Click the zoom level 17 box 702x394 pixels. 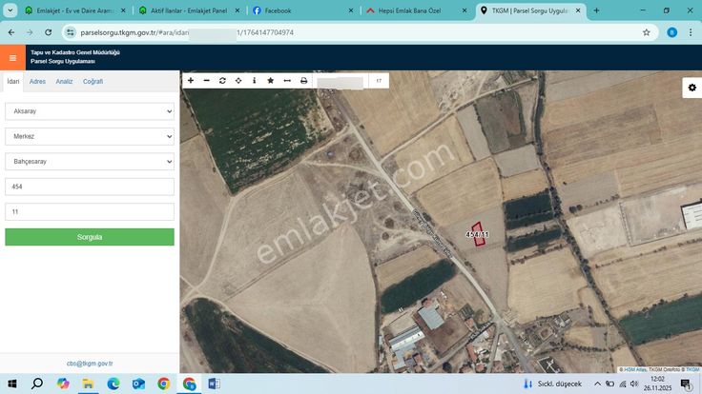[379, 81]
